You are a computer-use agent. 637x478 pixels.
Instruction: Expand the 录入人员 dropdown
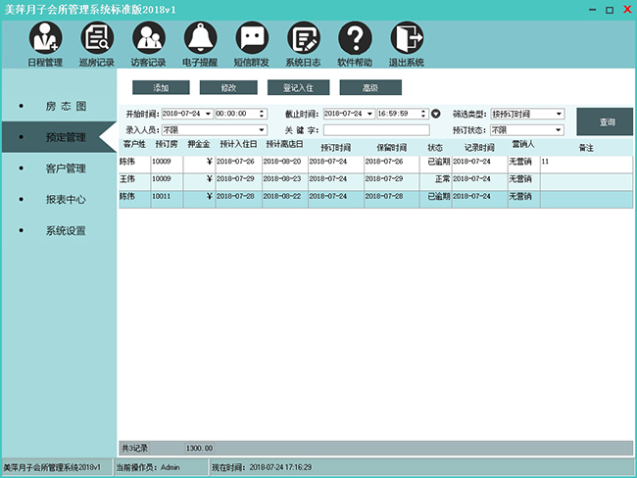[262, 129]
